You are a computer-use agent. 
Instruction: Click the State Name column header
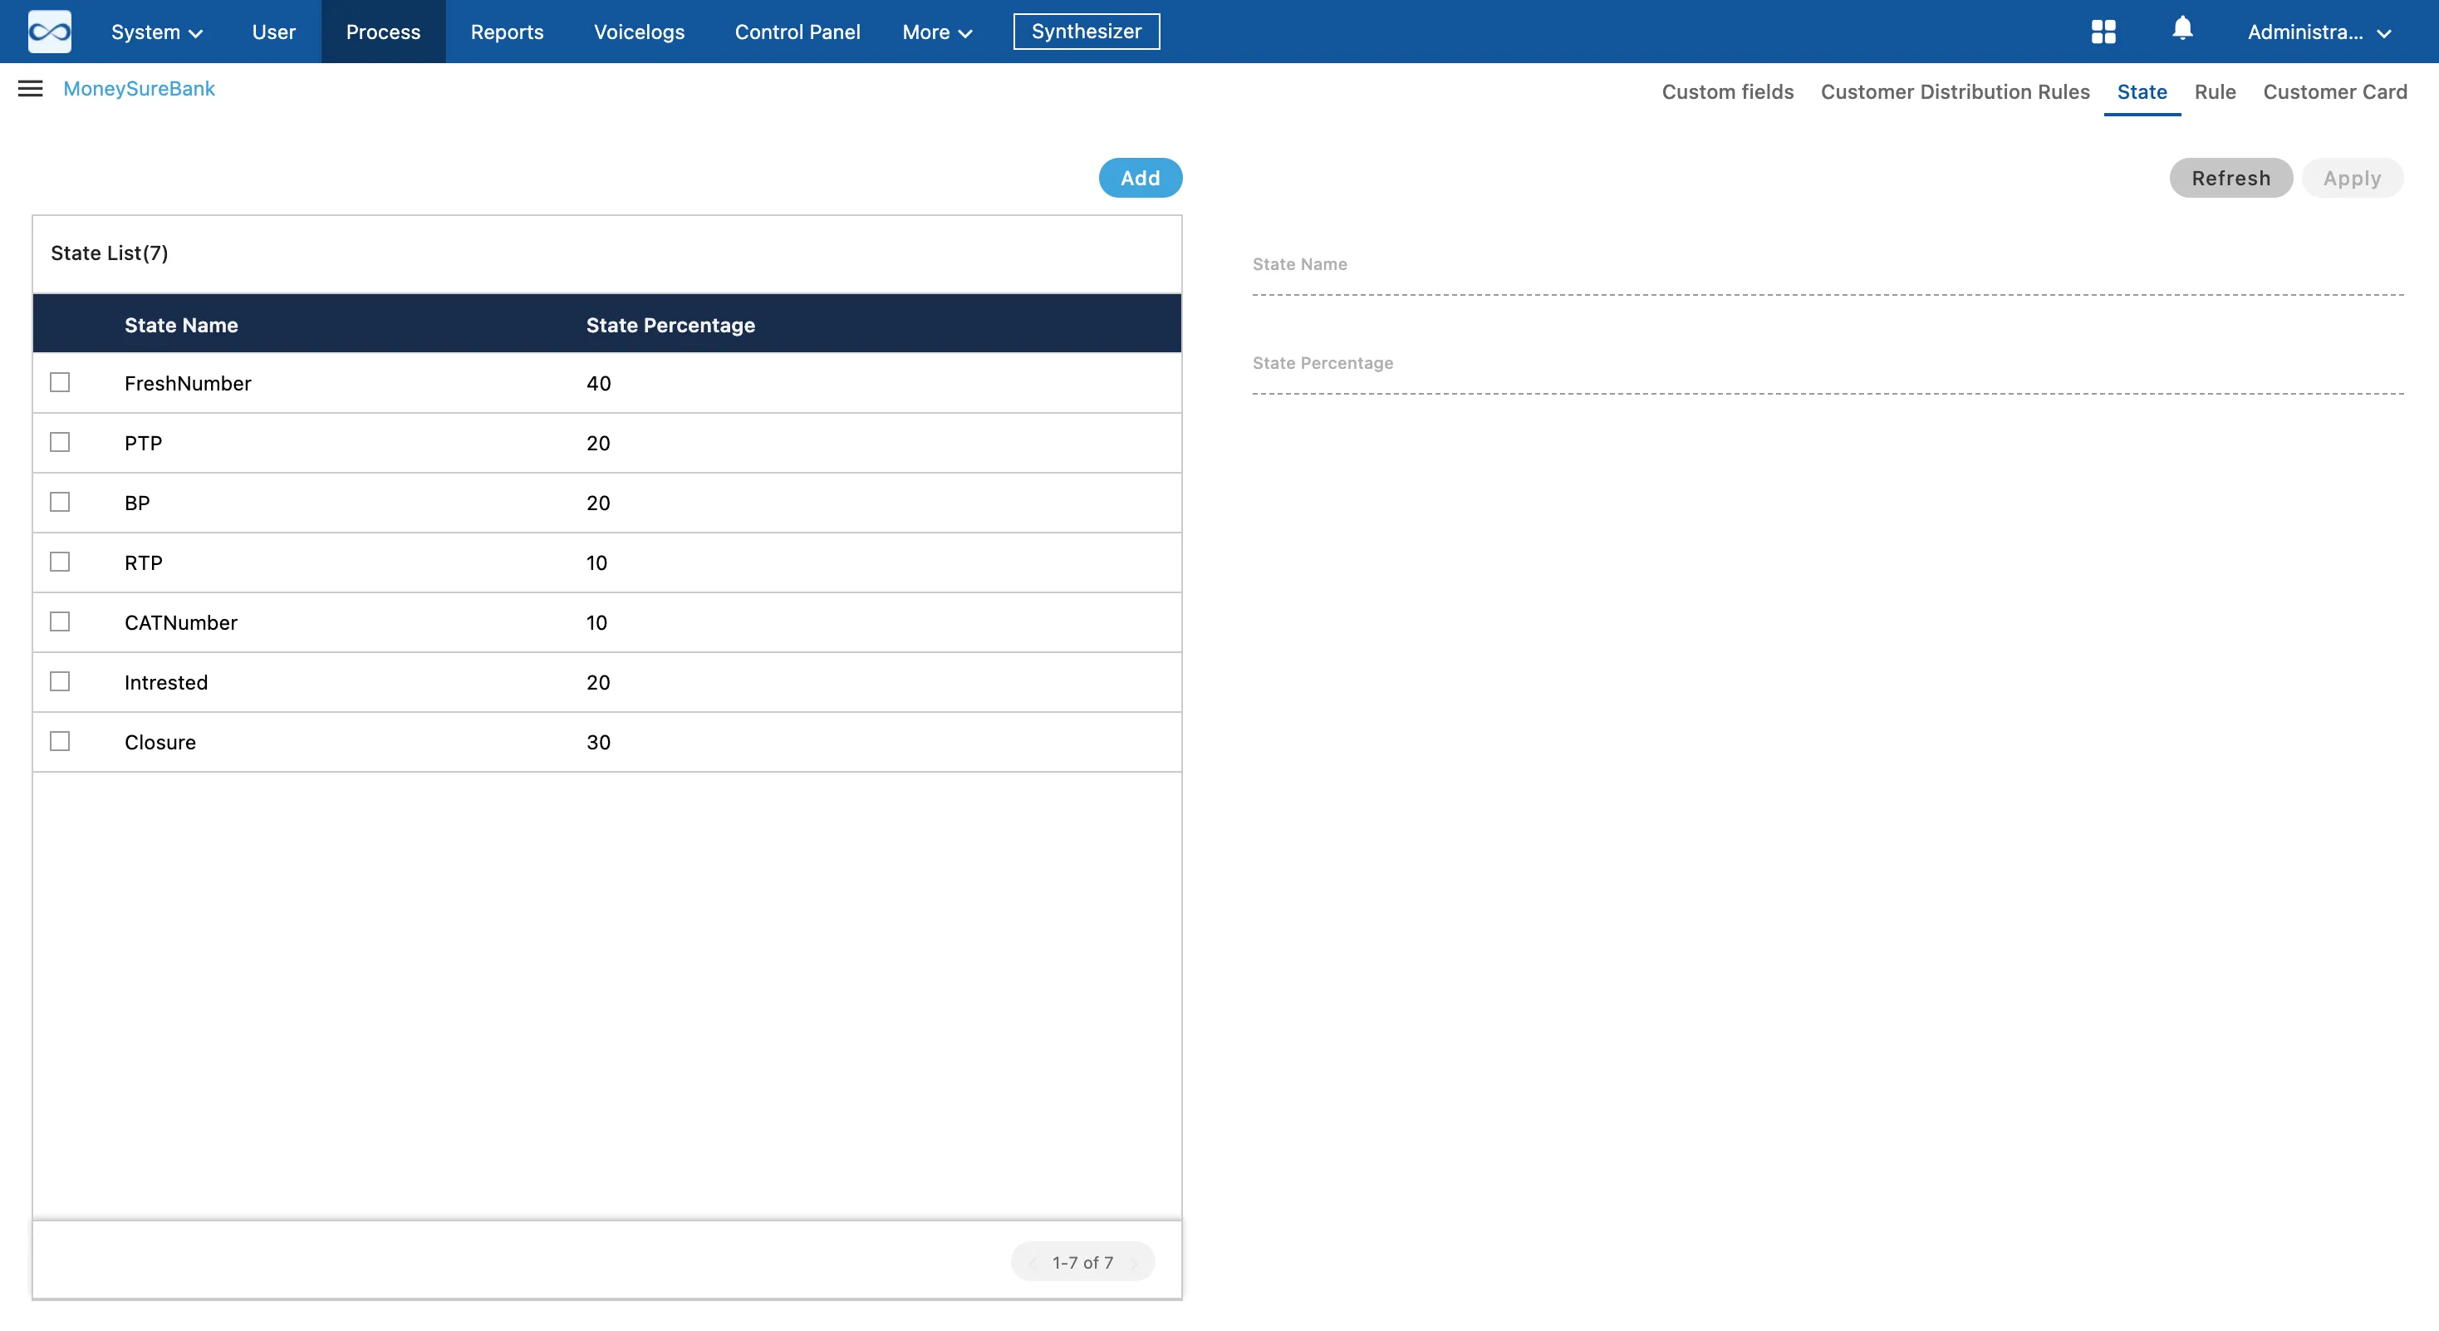pos(181,325)
